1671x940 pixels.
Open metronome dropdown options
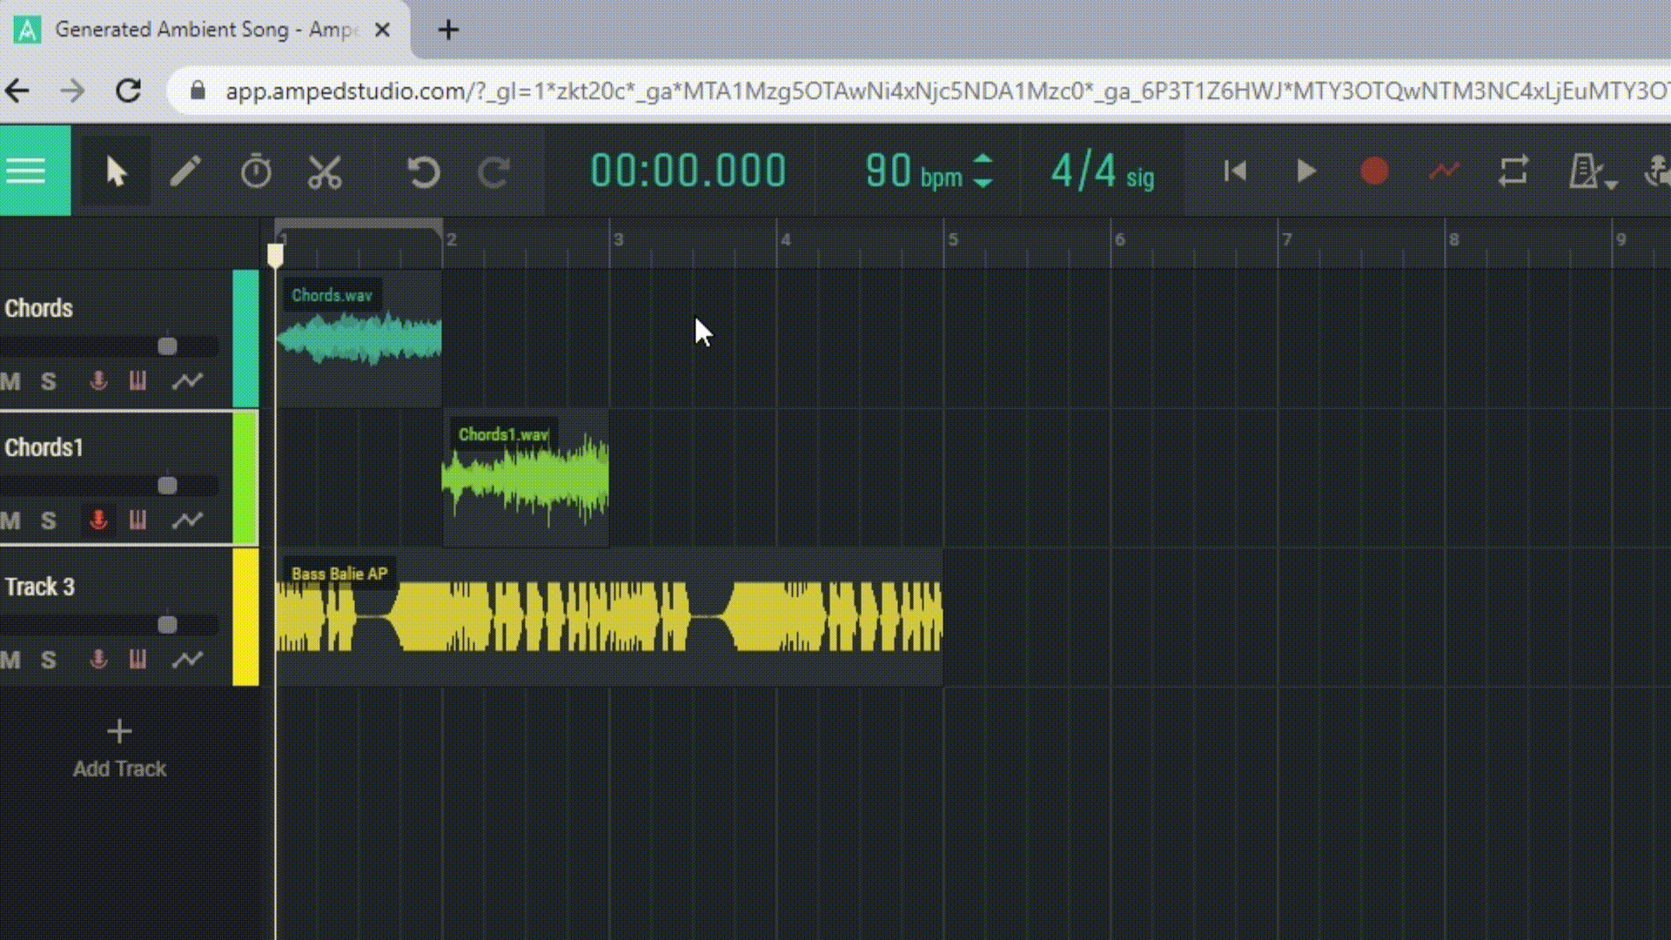(1611, 185)
